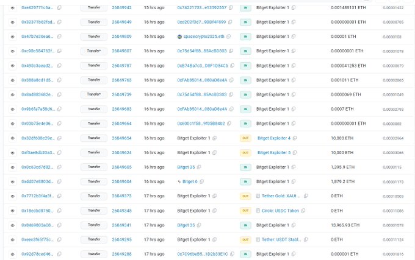This screenshot has height=260, width=415.
Task: Go to block 26049763
Action: (121, 80)
